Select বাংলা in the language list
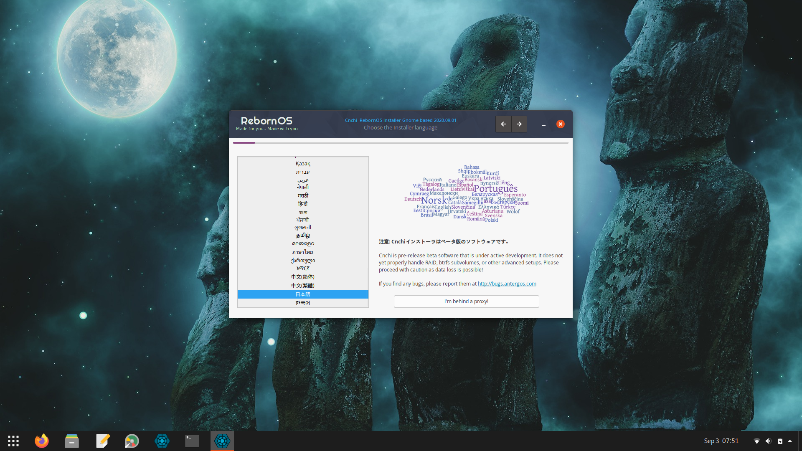 tap(303, 212)
